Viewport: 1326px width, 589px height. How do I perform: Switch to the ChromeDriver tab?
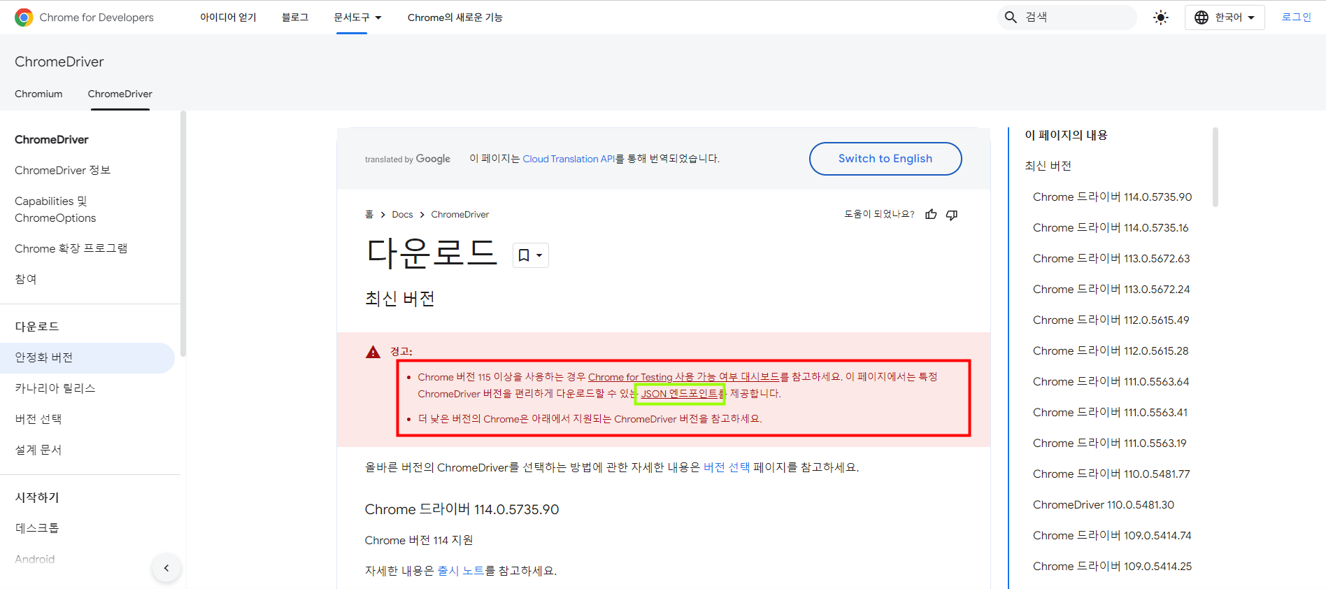[120, 94]
